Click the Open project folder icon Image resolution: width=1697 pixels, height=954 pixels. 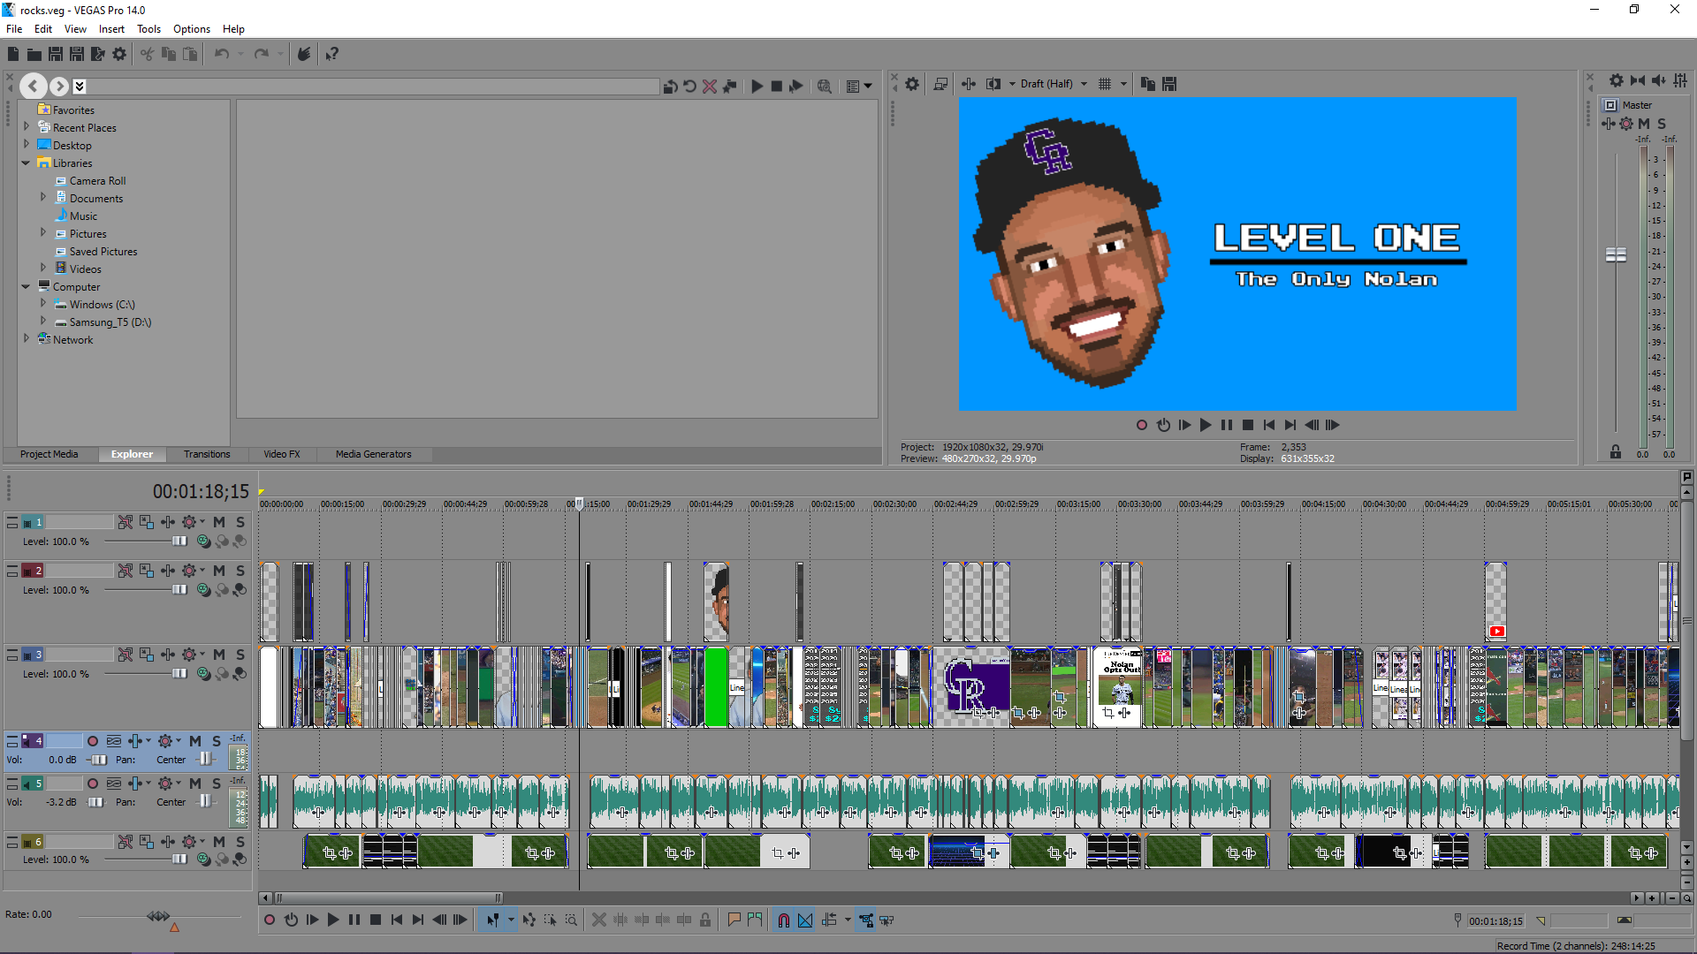(34, 54)
